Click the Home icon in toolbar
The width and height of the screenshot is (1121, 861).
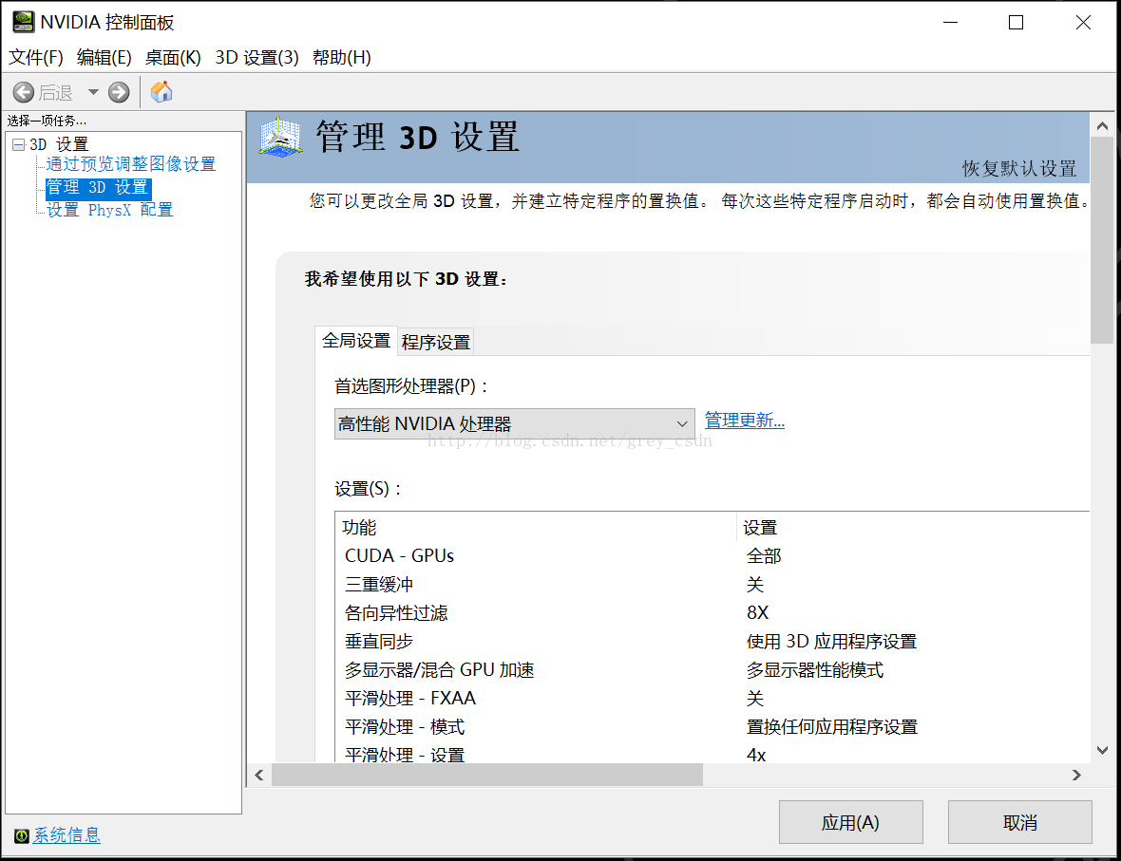pos(161,91)
